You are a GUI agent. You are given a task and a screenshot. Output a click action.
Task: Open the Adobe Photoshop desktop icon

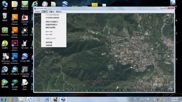(x=15, y=59)
